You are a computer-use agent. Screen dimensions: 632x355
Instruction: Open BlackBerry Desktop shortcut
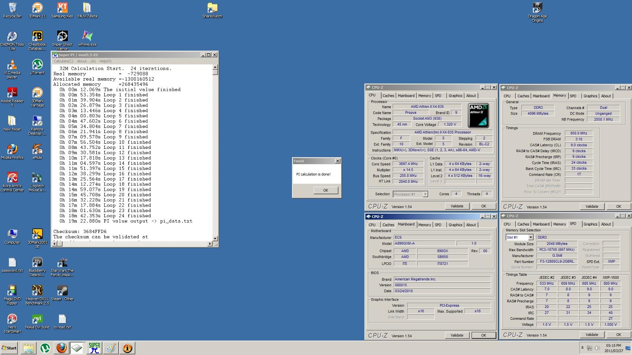(x=37, y=267)
